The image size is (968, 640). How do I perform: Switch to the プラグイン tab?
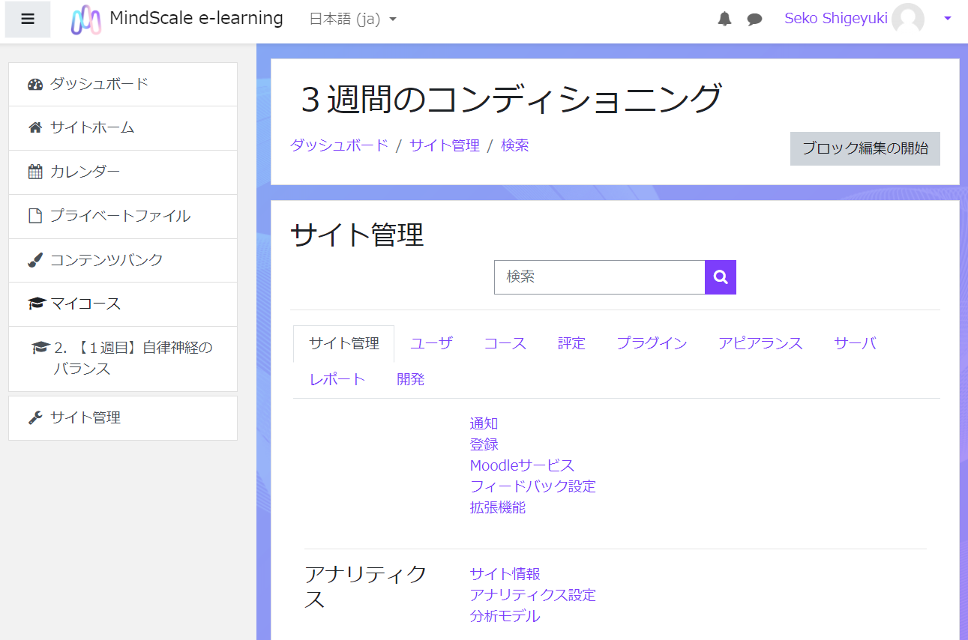click(x=652, y=343)
